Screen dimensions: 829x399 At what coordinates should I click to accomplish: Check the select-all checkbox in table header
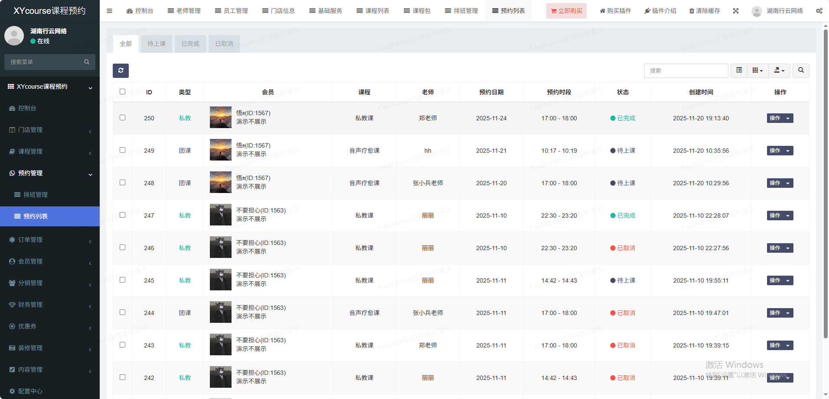(122, 92)
